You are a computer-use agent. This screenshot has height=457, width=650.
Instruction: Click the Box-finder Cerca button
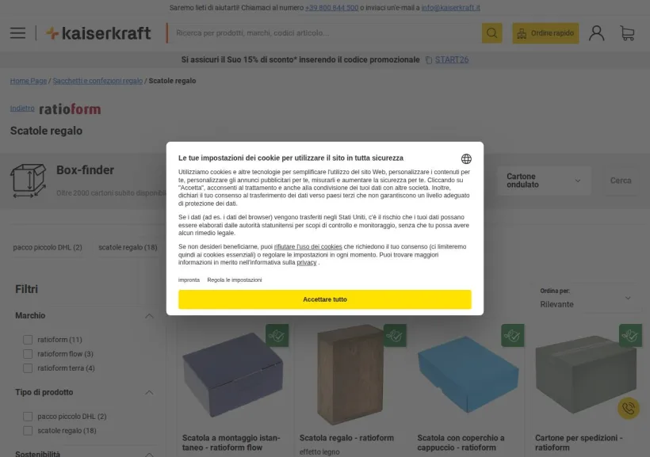[x=621, y=181]
